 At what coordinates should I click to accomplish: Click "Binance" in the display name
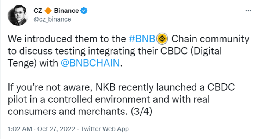pyautogui.click(x=66, y=11)
